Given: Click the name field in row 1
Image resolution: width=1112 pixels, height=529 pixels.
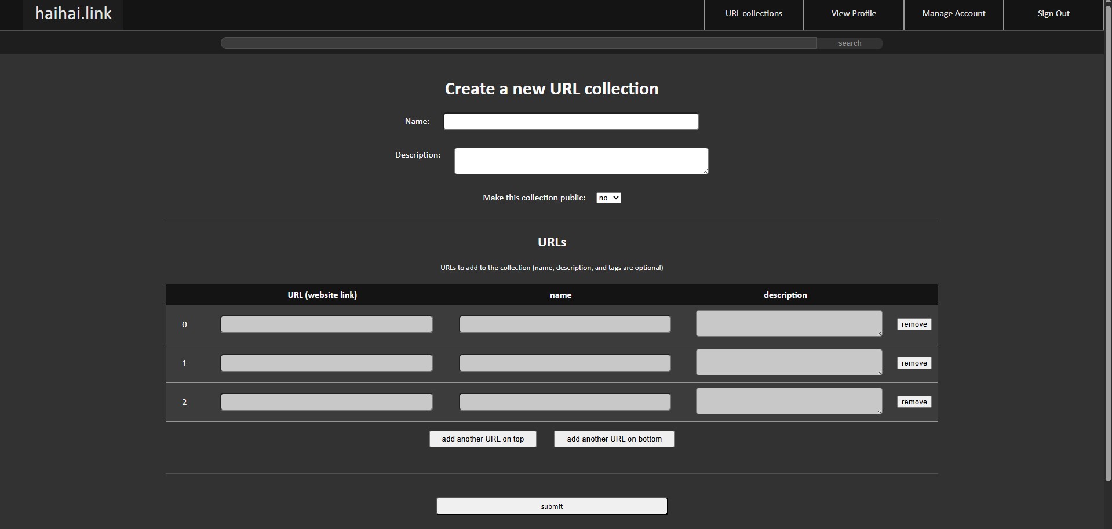Looking at the screenshot, I should tap(564, 363).
